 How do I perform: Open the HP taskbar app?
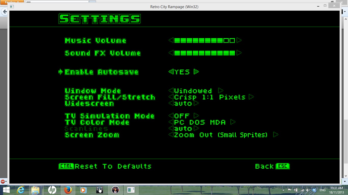coord(52,190)
